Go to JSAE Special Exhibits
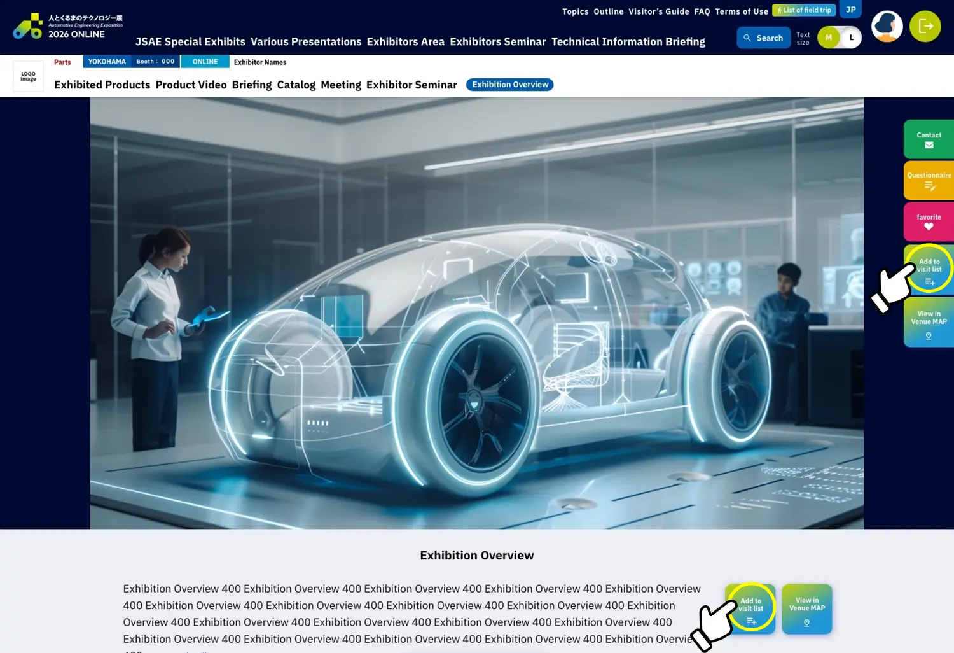The image size is (954, 653). coord(190,42)
